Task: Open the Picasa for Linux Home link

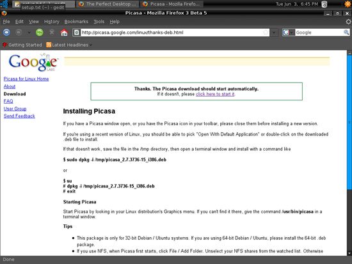Action: (26, 79)
